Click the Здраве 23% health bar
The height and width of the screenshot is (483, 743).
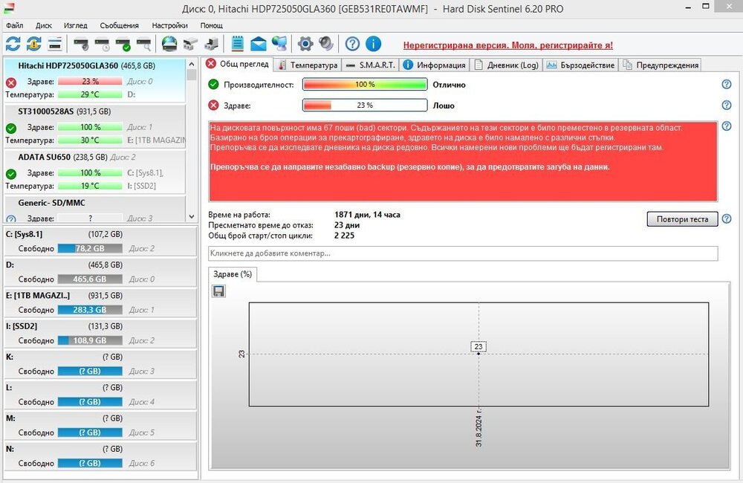[x=365, y=106]
